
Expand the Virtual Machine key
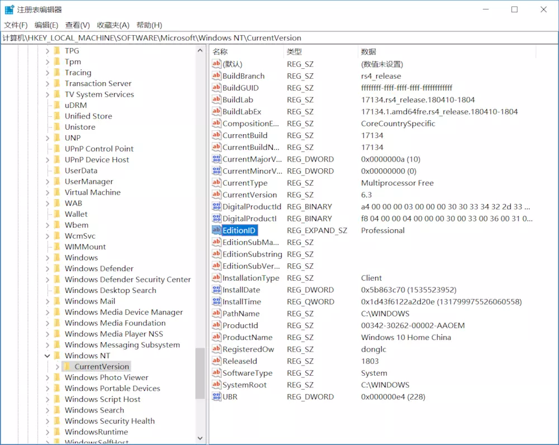48,192
